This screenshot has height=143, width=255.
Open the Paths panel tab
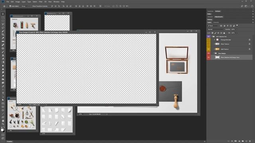209,14
